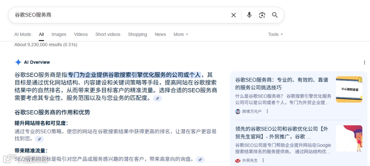The image size is (370, 166).
Task: Click subheading 带来精准流量
Action: (31, 151)
